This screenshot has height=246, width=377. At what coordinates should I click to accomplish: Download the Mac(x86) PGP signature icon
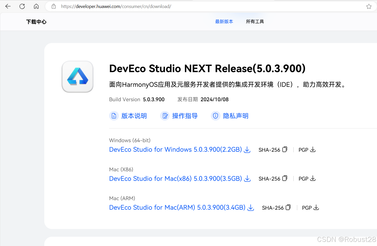click(313, 178)
